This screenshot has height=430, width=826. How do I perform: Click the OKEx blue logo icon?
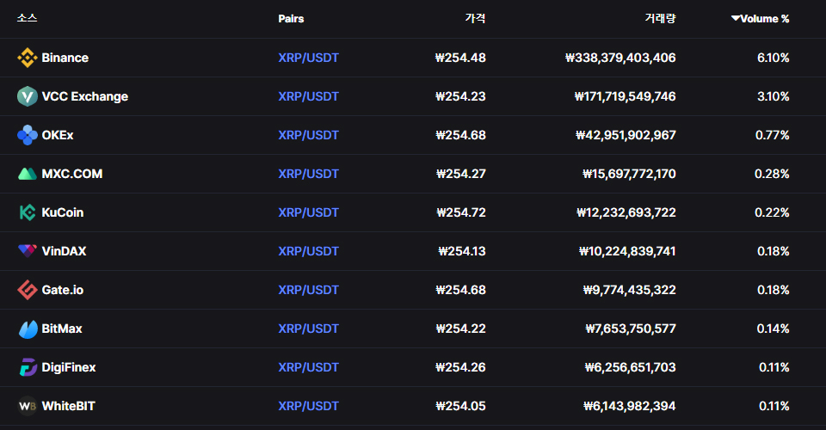28,135
